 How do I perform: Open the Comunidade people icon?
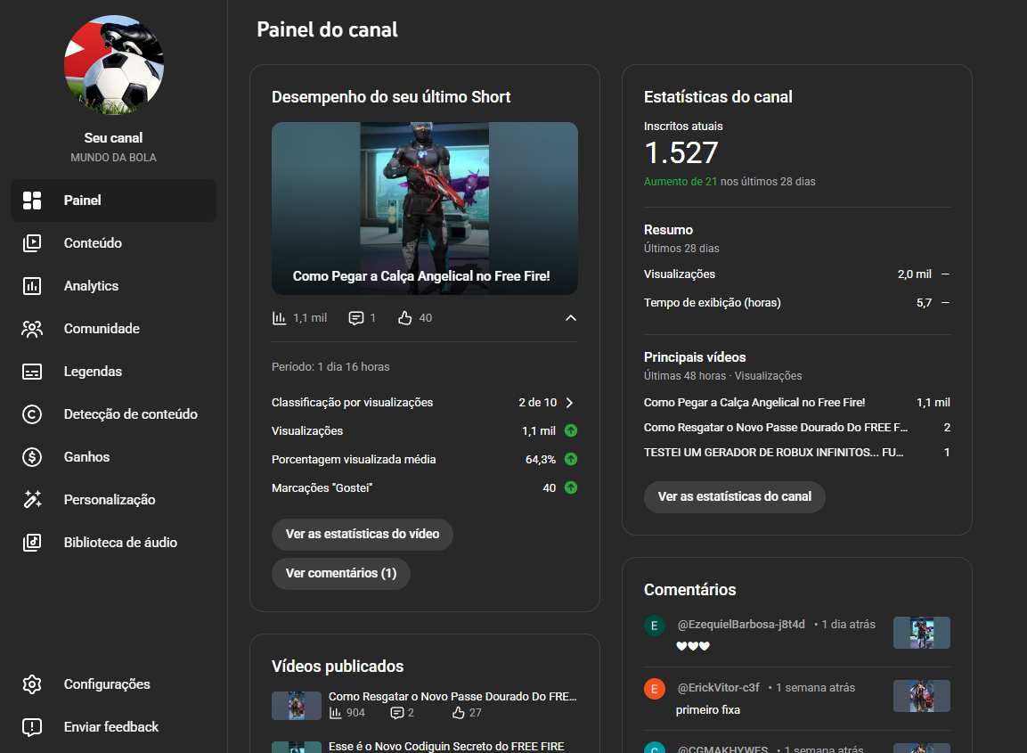click(x=32, y=329)
